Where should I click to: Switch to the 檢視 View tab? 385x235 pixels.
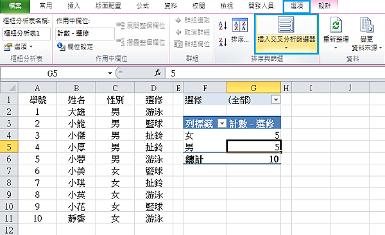227,6
